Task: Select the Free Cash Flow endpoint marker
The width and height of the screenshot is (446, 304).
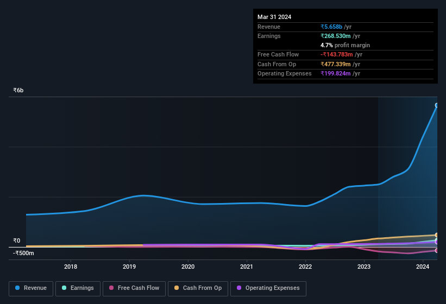Action: [437, 251]
